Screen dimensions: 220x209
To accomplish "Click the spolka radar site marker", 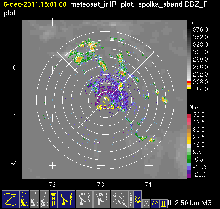I will pyautogui.click(x=106, y=100).
